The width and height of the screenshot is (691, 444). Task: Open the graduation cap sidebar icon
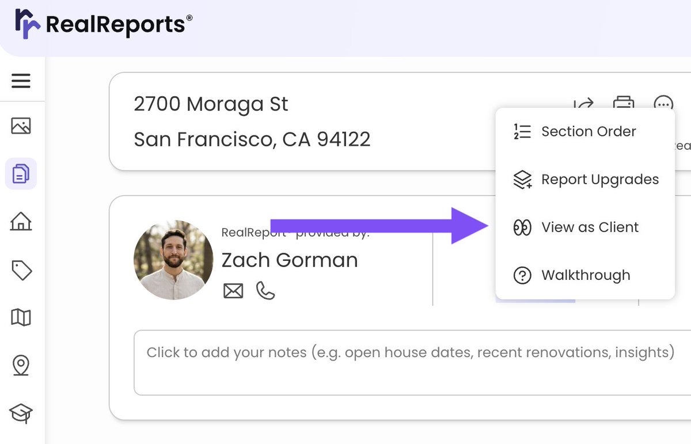click(x=21, y=413)
